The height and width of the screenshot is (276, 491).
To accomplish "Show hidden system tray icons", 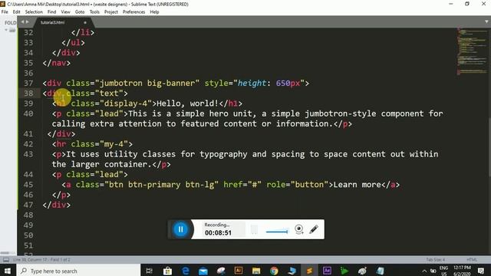I will click(x=424, y=271).
